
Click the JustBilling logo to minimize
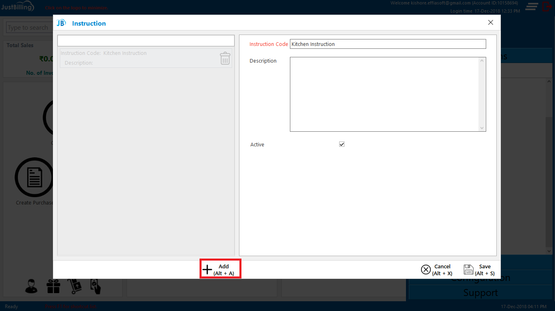[x=18, y=7]
